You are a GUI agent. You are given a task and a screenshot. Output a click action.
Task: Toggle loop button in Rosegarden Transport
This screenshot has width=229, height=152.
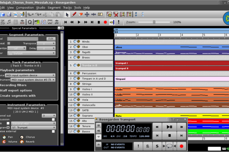coord(169,146)
